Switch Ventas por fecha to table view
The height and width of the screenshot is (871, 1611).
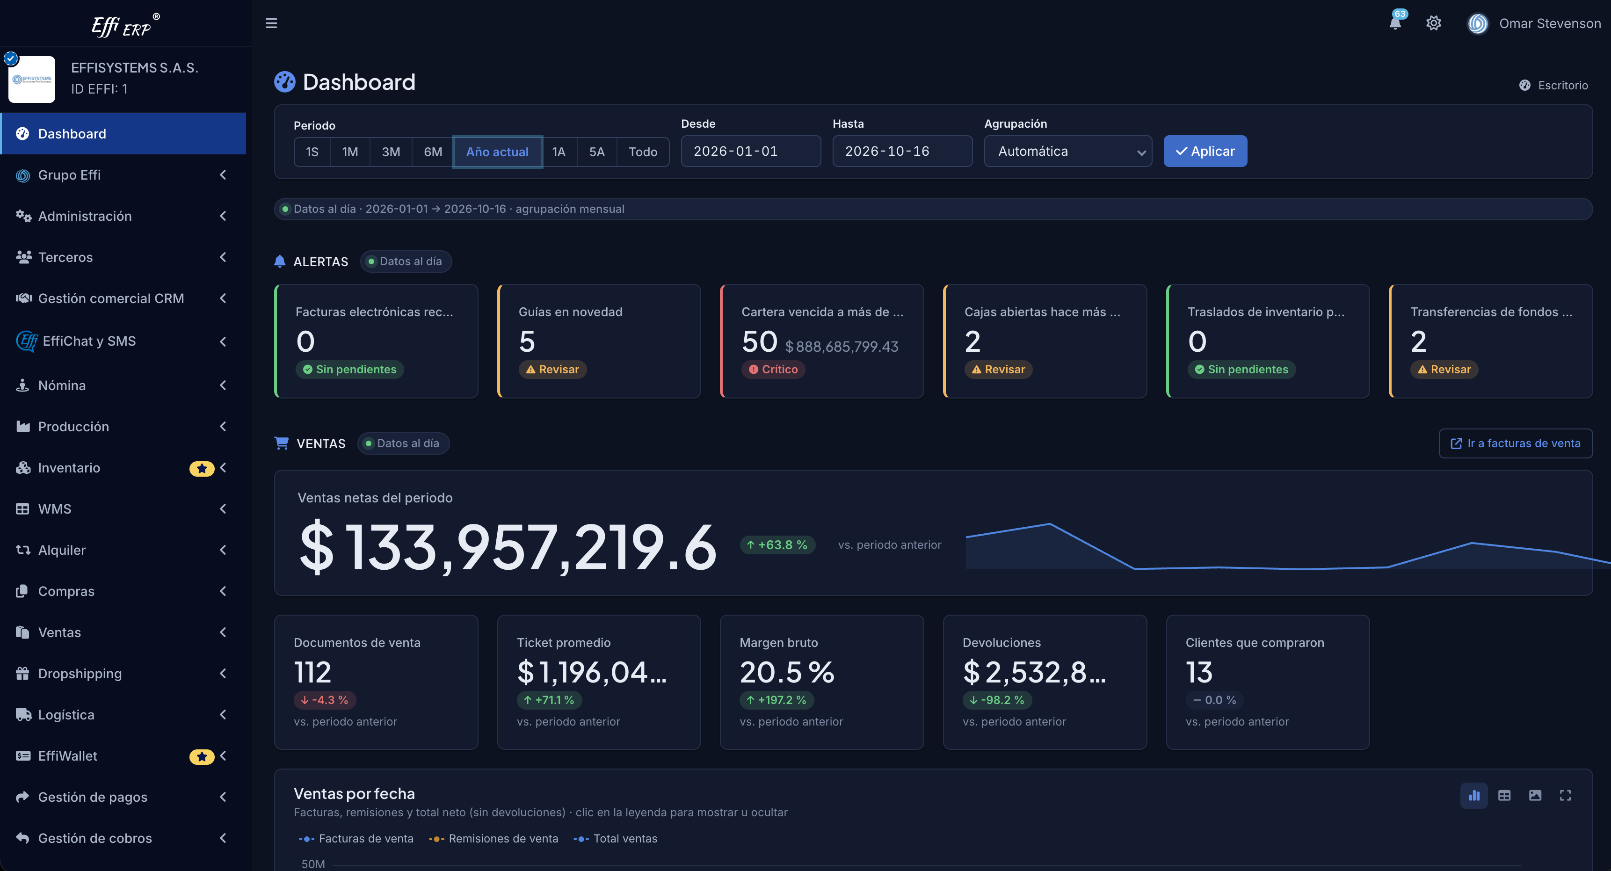coord(1504,795)
